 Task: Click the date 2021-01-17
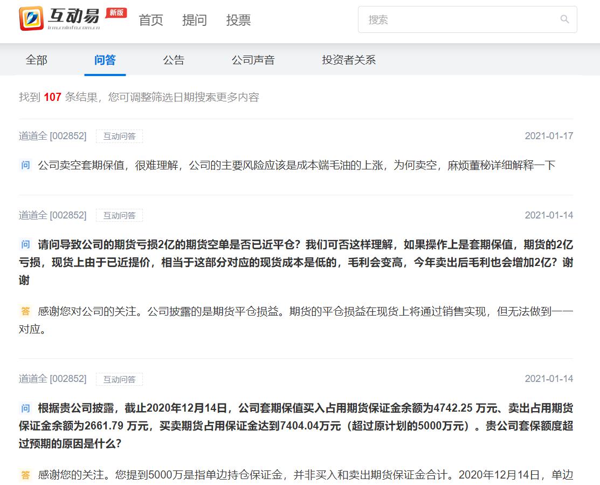coord(549,136)
